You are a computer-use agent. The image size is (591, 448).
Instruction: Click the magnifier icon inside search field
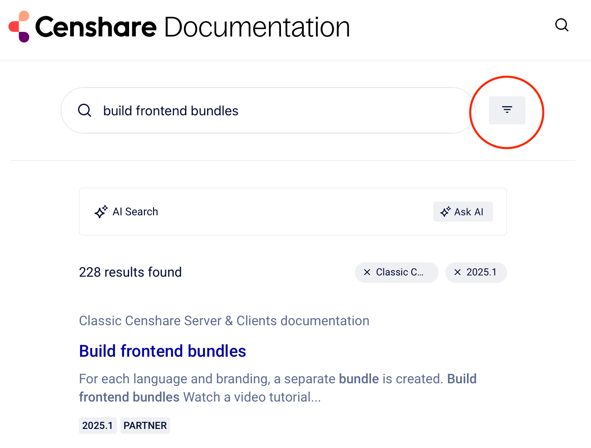point(85,111)
